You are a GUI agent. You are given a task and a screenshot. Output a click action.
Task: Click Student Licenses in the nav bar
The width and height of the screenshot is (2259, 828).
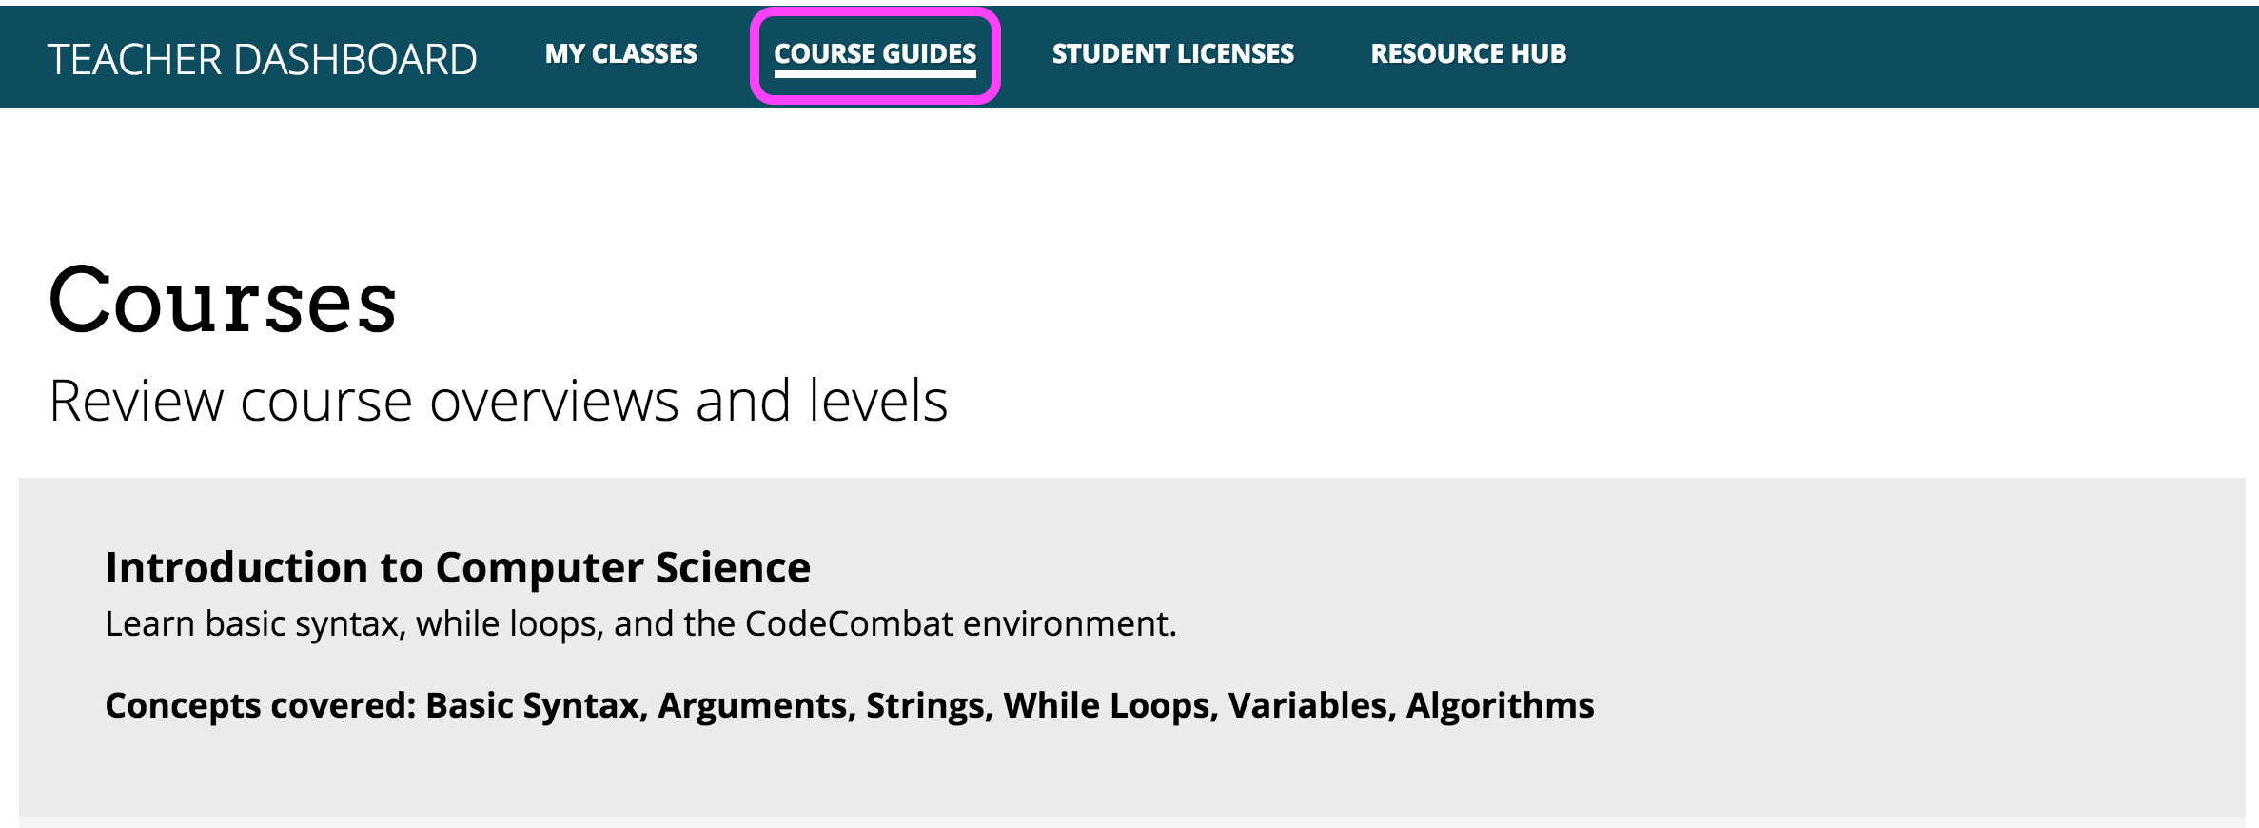[1172, 54]
